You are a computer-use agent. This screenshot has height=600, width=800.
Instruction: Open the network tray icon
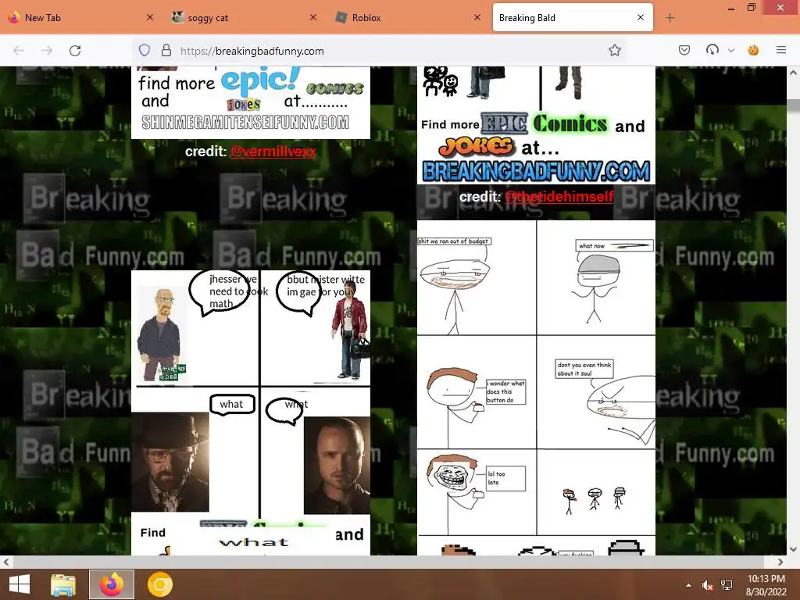727,585
